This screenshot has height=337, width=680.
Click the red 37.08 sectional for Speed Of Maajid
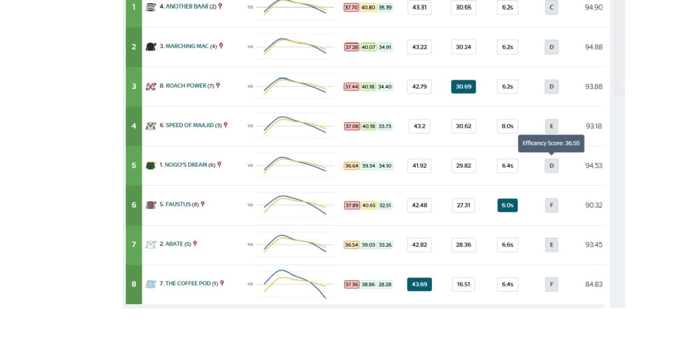pos(352,126)
